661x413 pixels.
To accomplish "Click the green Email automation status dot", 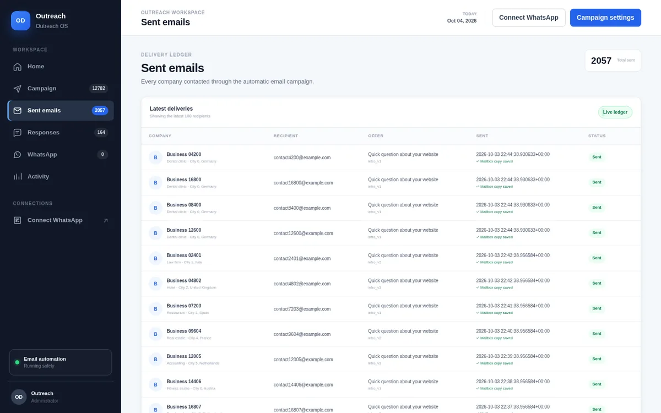I will point(17,362).
